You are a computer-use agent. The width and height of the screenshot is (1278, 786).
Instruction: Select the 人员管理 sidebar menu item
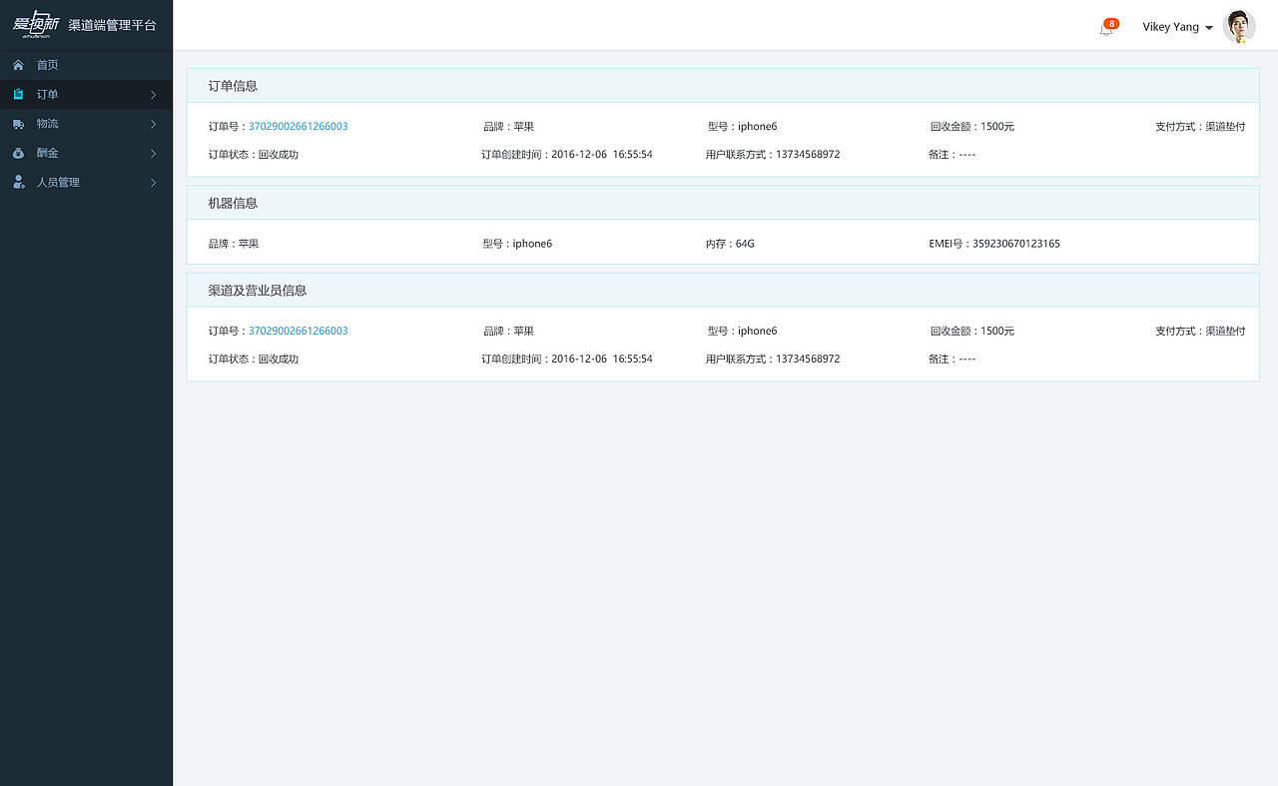86,183
